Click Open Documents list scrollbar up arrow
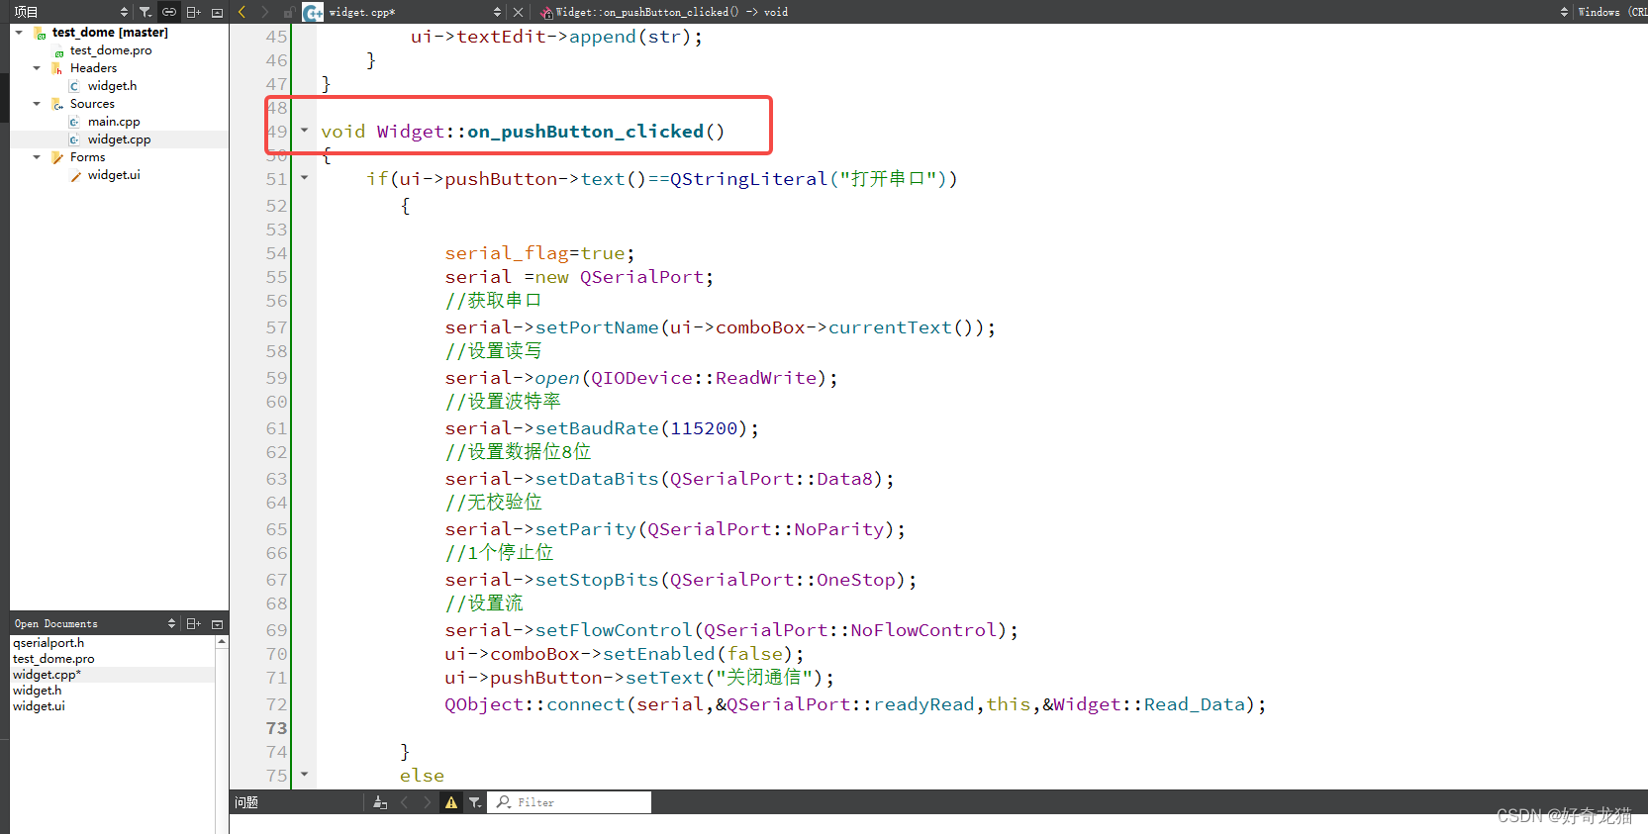 click(222, 642)
